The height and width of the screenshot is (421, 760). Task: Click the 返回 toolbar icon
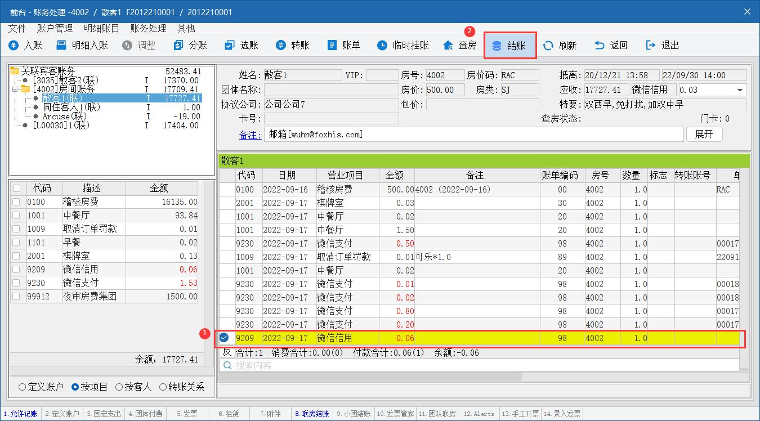tap(599, 46)
